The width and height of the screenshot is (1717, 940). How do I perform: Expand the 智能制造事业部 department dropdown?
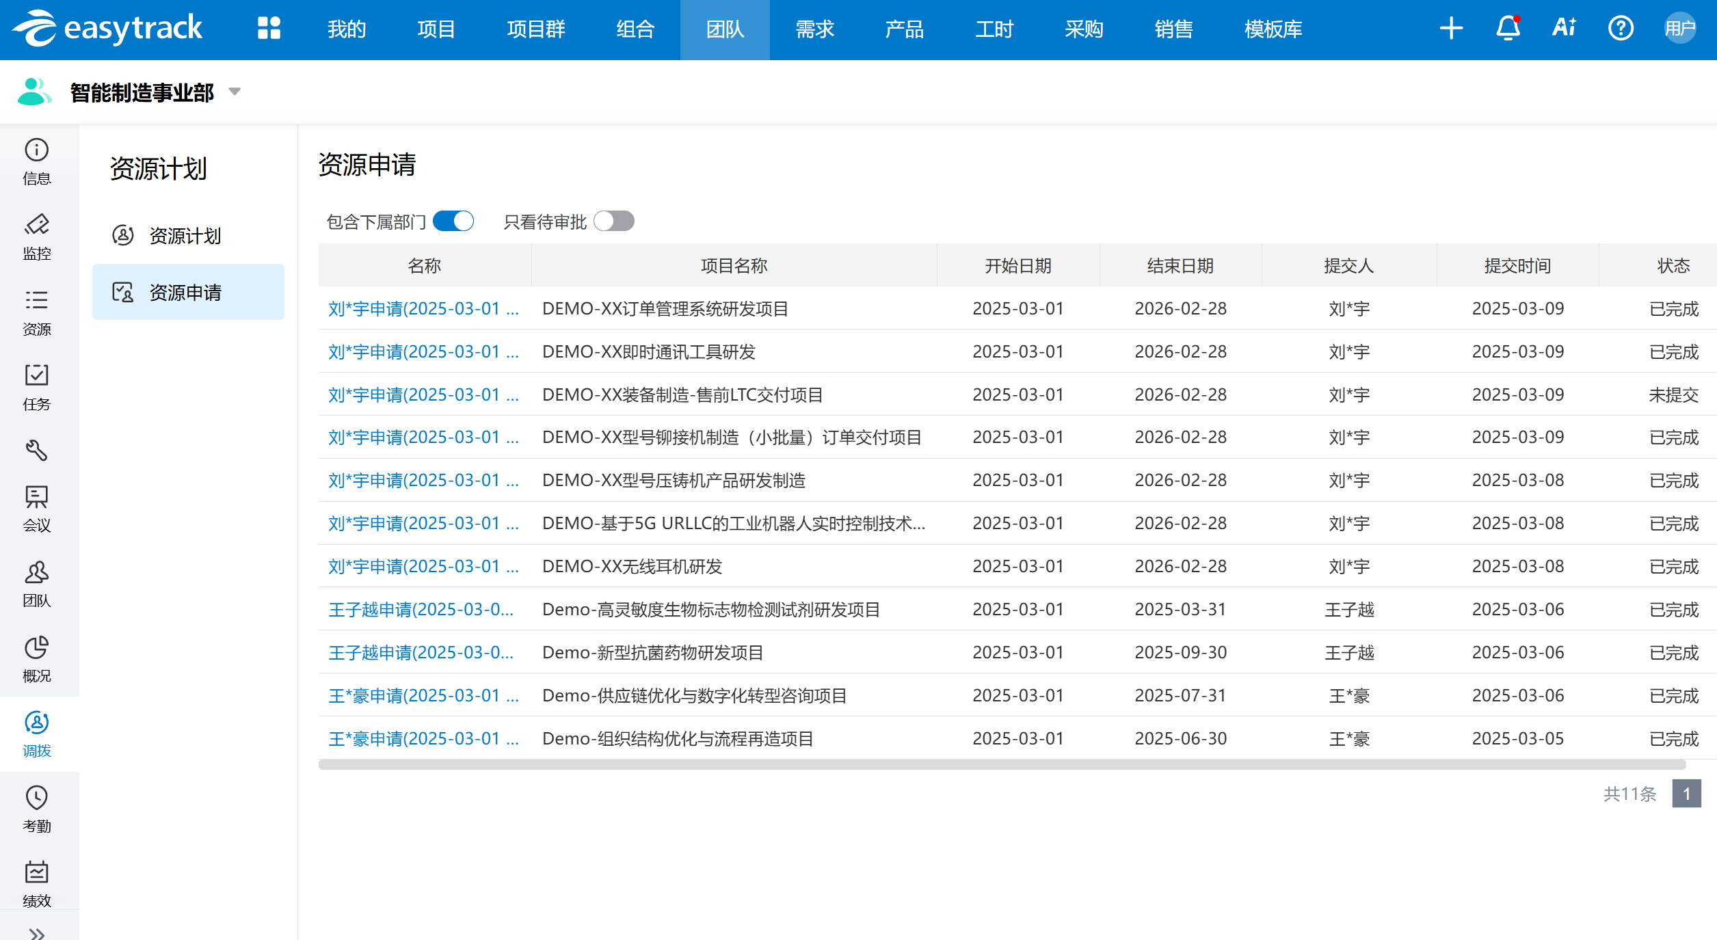point(235,92)
